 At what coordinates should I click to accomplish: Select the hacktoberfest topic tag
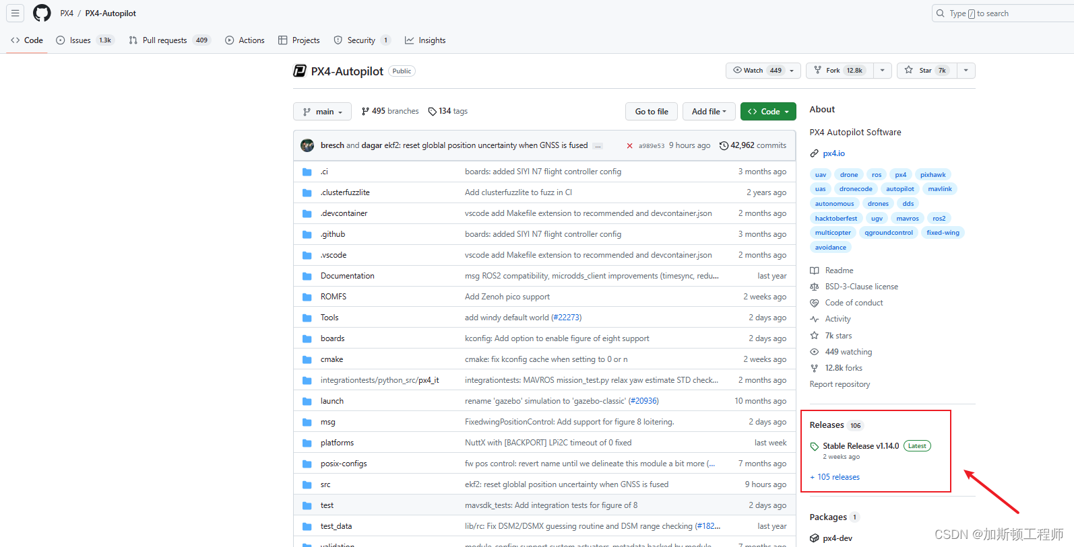[836, 219]
